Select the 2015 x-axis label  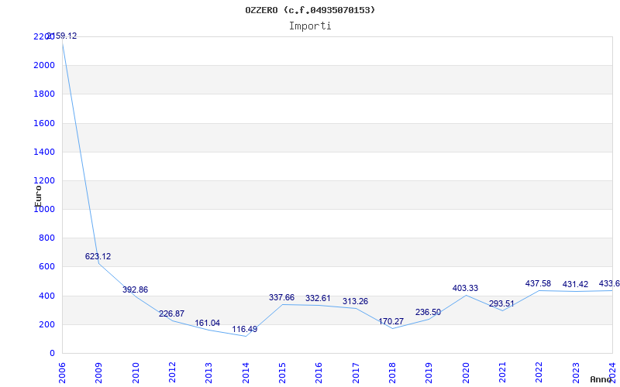[282, 373]
